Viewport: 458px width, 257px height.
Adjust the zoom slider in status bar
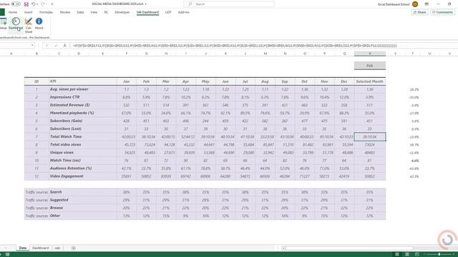439,254
